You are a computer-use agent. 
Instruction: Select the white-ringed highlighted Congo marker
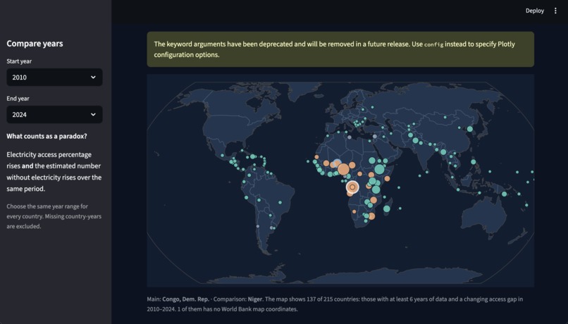pyautogui.click(x=352, y=187)
